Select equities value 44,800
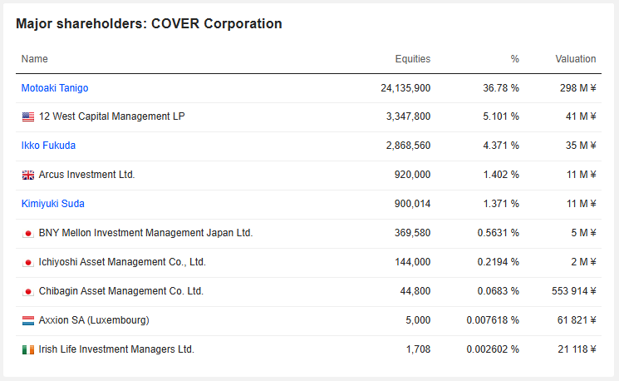619x381 pixels. (x=415, y=291)
